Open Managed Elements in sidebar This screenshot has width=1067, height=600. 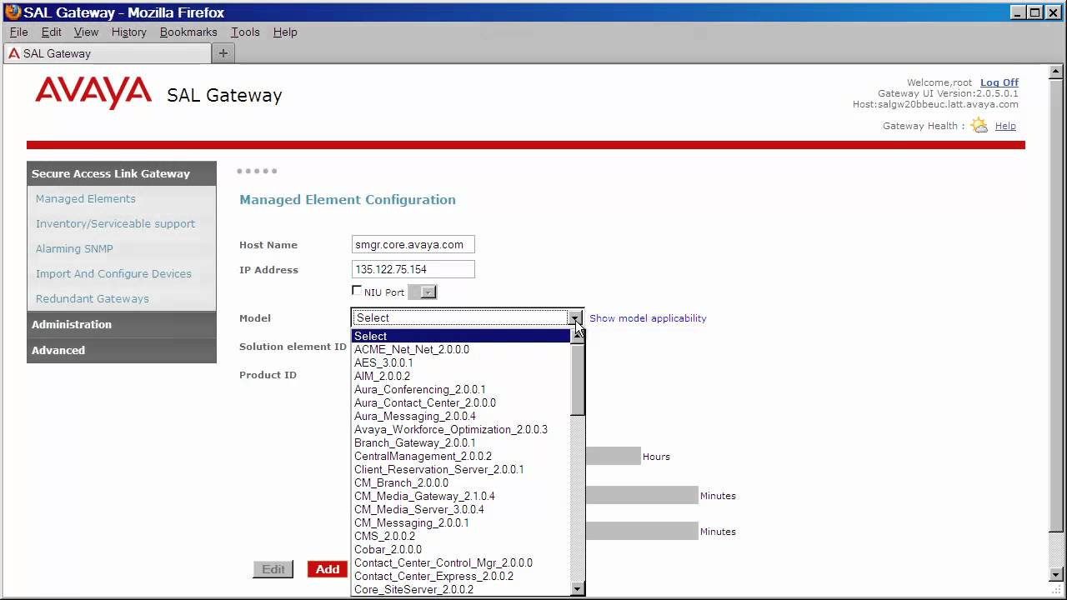(x=86, y=198)
